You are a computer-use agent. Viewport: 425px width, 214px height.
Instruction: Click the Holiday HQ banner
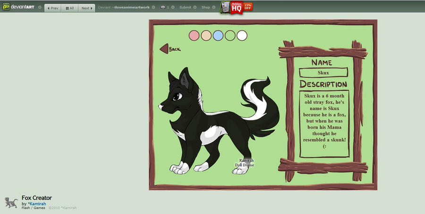click(x=236, y=7)
